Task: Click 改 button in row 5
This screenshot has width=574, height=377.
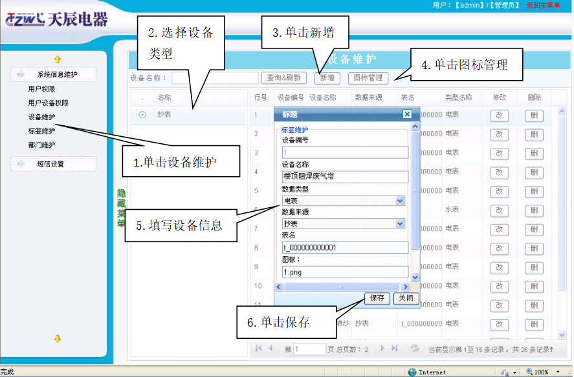Action: tap(500, 192)
